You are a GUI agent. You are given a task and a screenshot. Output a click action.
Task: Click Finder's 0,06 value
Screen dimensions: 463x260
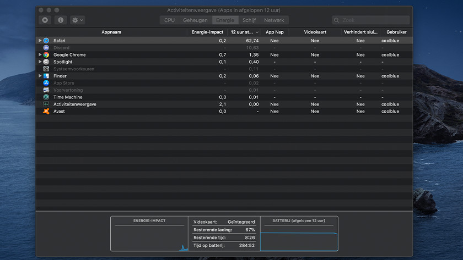point(254,76)
